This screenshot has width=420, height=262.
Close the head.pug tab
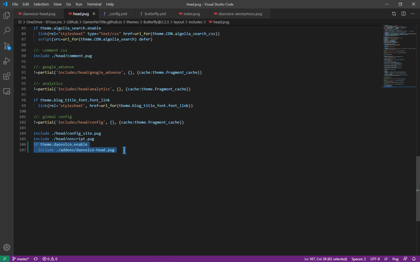[x=94, y=14]
